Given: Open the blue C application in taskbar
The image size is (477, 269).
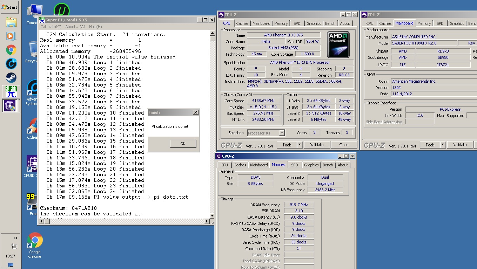Looking at the screenshot, I should coord(11,63).
